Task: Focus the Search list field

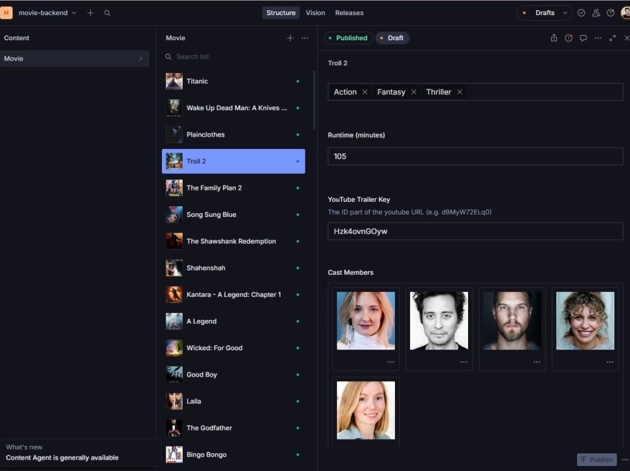Action: (237, 57)
